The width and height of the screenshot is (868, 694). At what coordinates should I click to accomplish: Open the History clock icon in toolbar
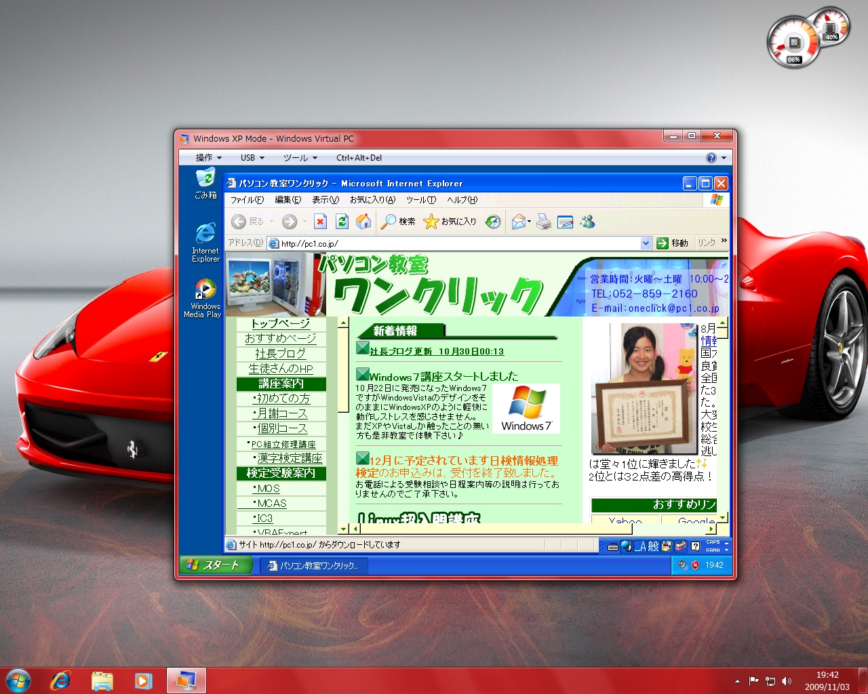[x=493, y=222]
